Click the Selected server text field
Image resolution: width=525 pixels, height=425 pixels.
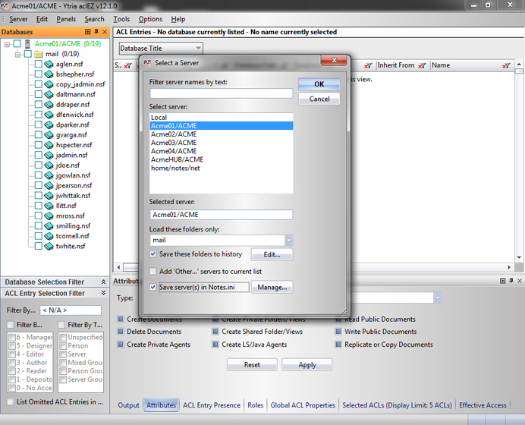(x=222, y=215)
